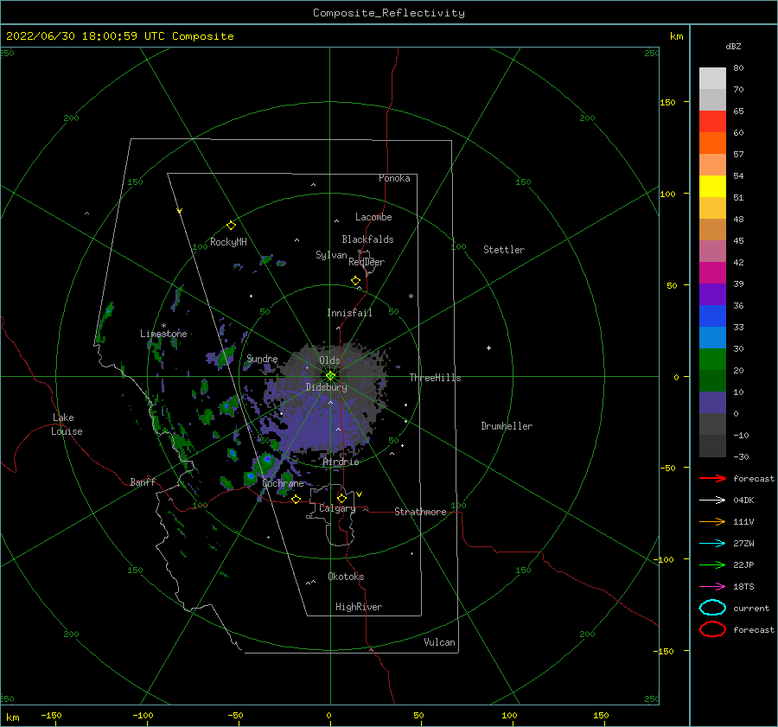778x727 pixels.
Task: Click the Cochrane label on map
Action: pyautogui.click(x=283, y=483)
